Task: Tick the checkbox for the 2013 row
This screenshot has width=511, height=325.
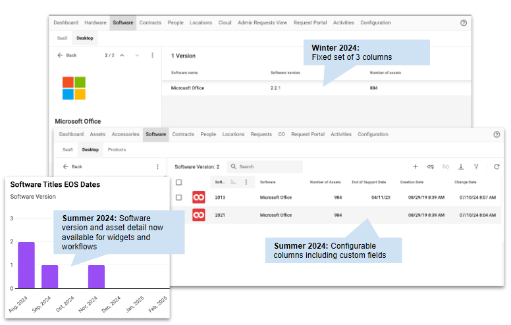Action: click(179, 197)
